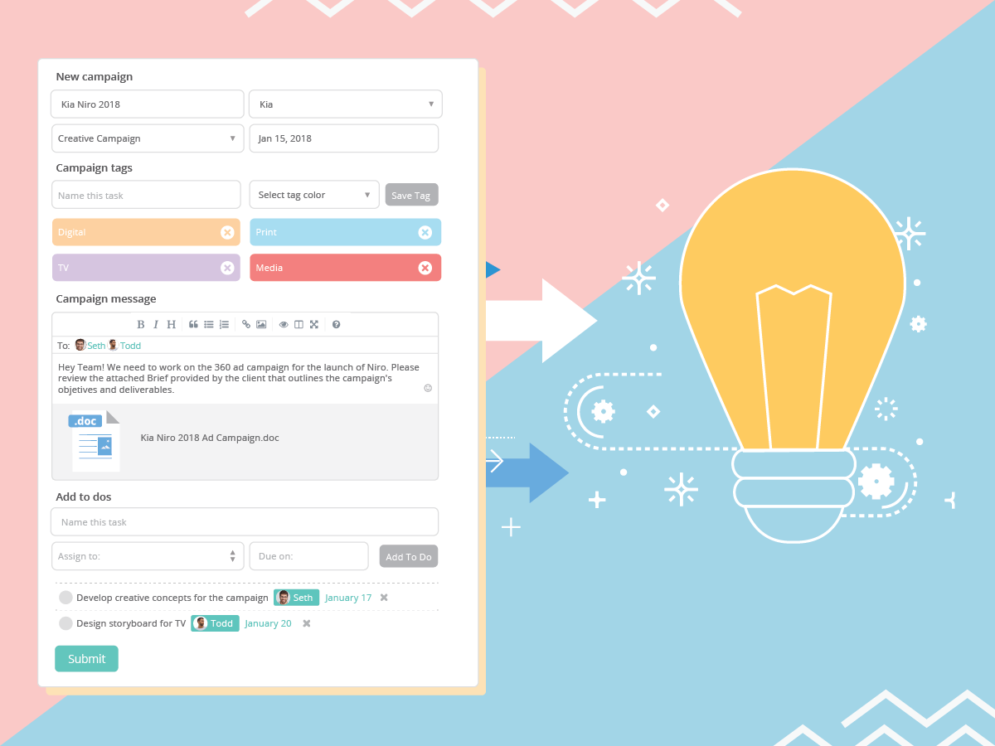
Task: Submit the new campaign
Action: point(86,659)
